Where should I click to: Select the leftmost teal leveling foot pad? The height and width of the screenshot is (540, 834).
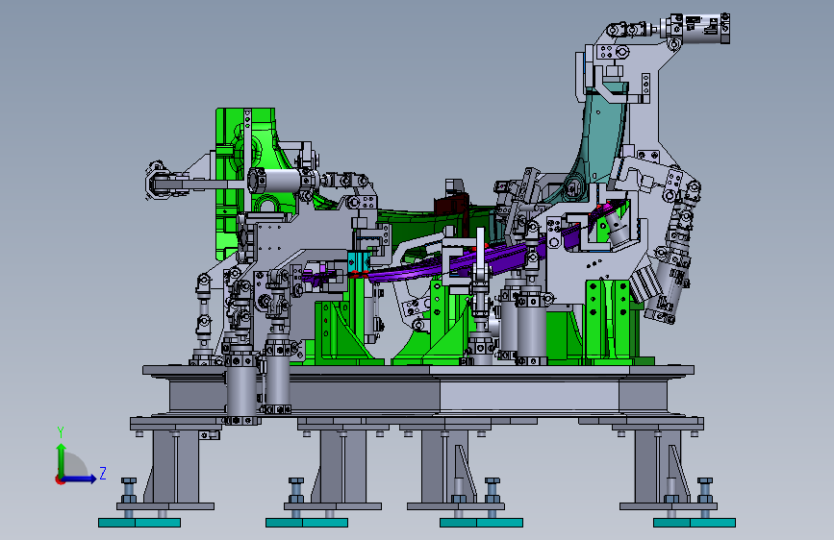point(139,523)
